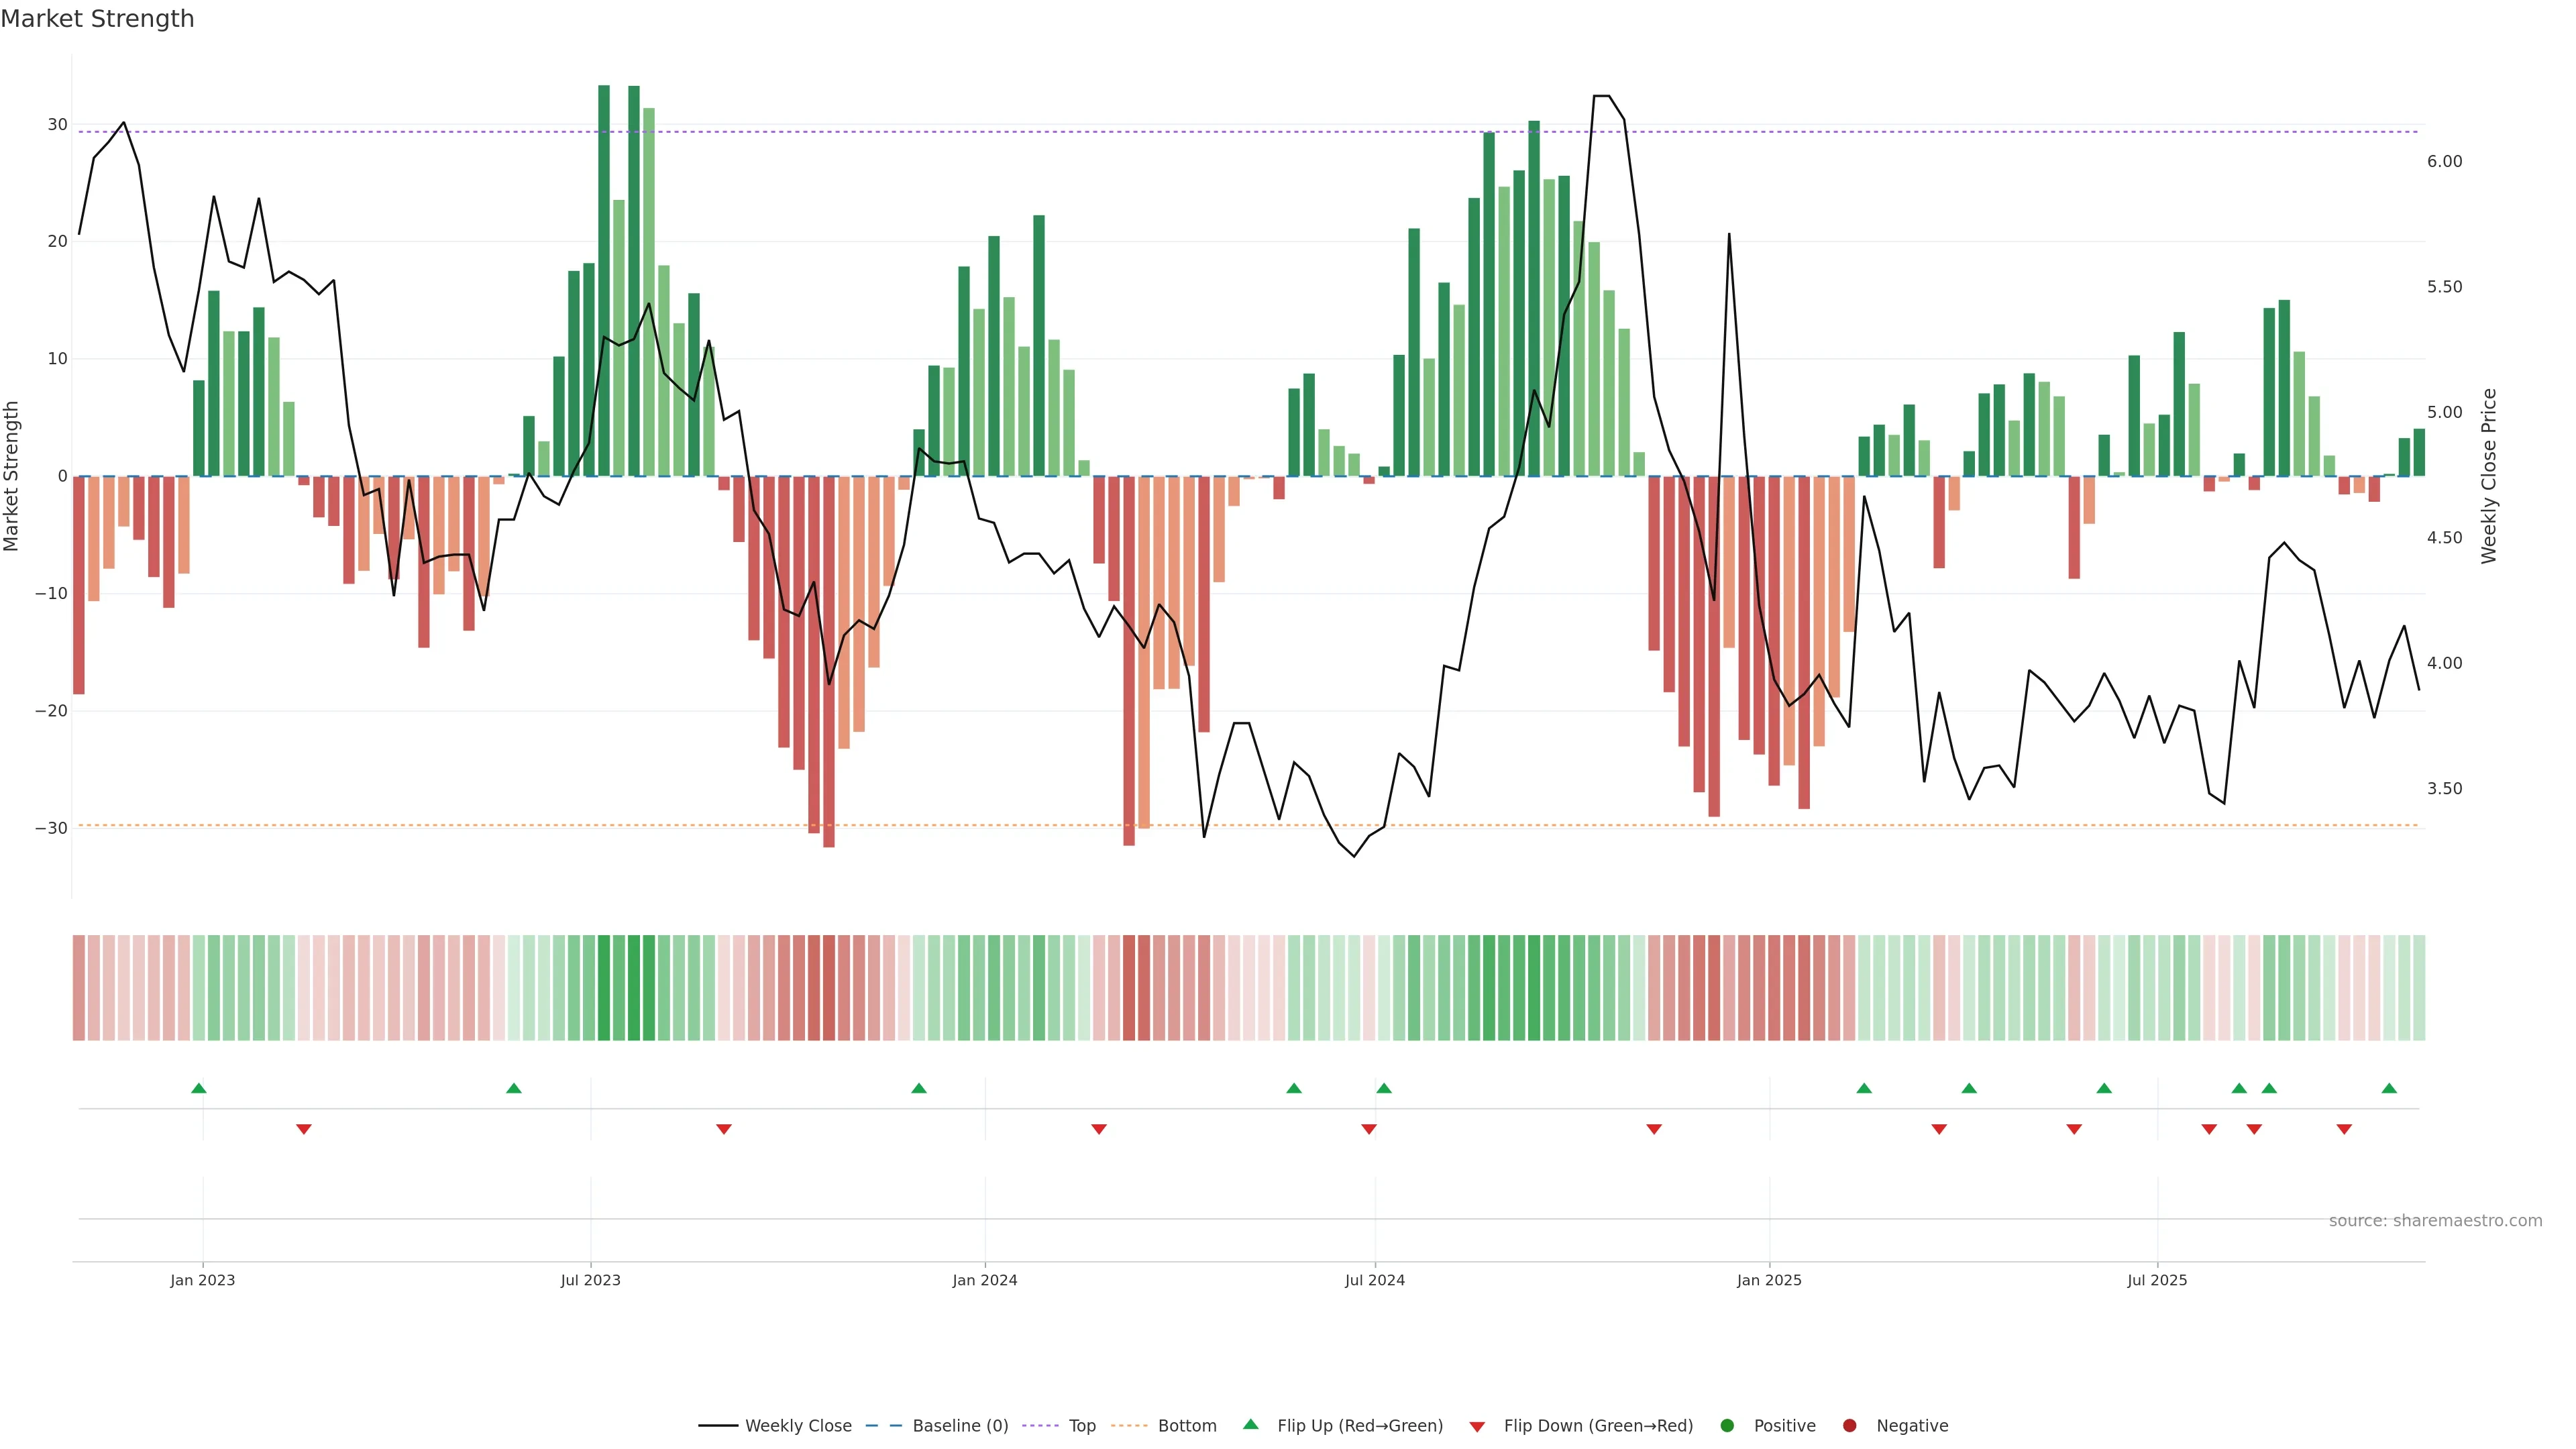
Task: Click Weekly Close Price right axis title
Action: [x=2489, y=476]
